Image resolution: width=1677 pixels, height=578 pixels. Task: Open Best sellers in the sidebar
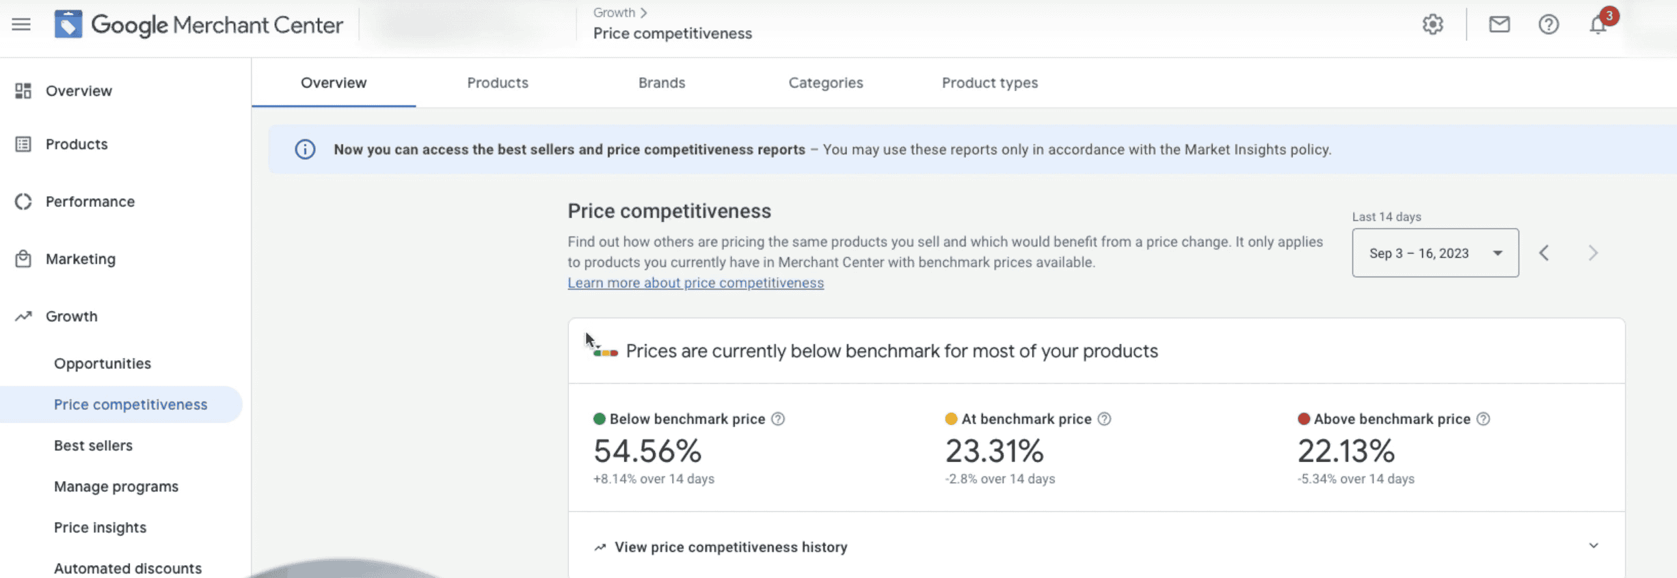93,445
